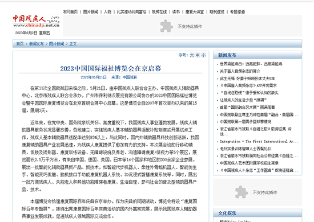Click the 不支持此插件 text in top banner
314x222 pixels.
point(190,26)
